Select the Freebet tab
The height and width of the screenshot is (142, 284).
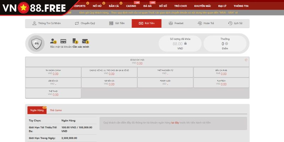(x=176, y=23)
